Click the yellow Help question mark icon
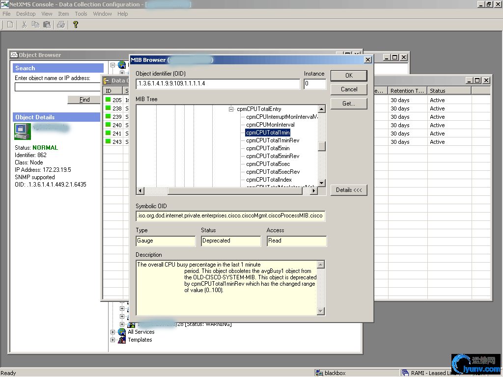The image size is (503, 377). [75, 25]
